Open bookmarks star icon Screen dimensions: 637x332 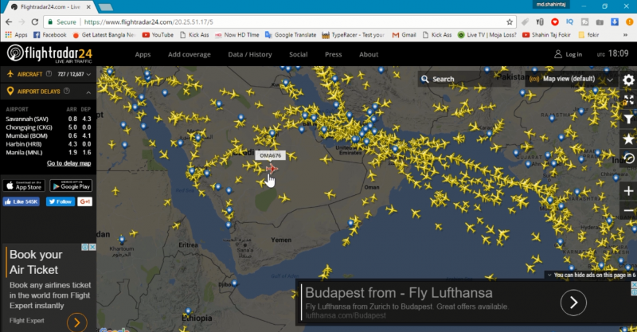[628, 139]
